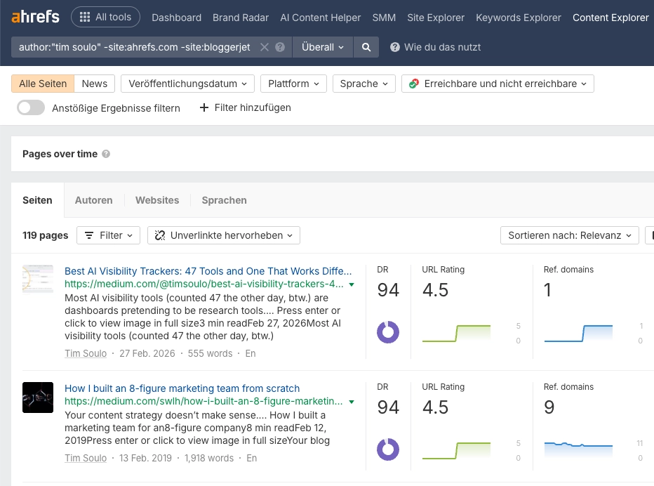The height and width of the screenshot is (486, 654).
Task: Click the help icon beside Pages over time
Action: click(x=106, y=154)
